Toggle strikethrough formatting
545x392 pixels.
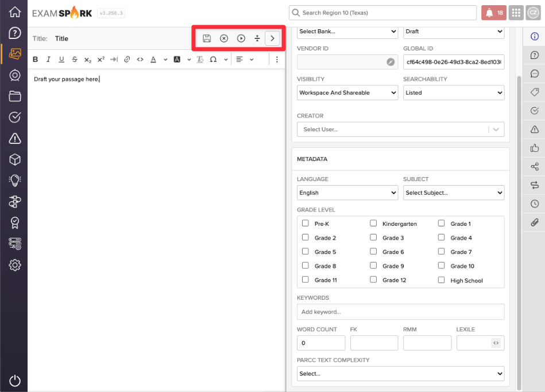tap(75, 60)
